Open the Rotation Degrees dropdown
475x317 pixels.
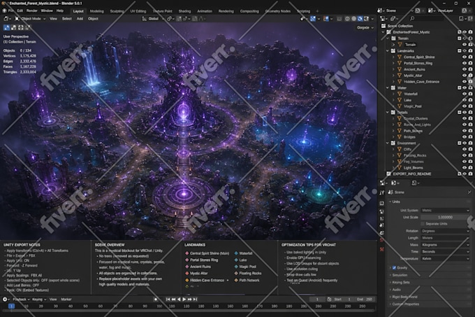click(x=446, y=231)
